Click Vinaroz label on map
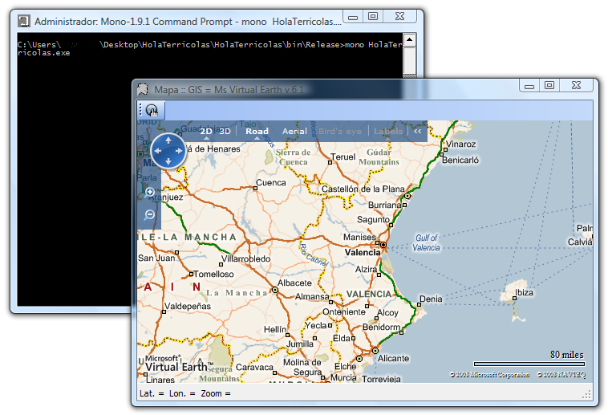This screenshot has width=608, height=415. tap(460, 144)
